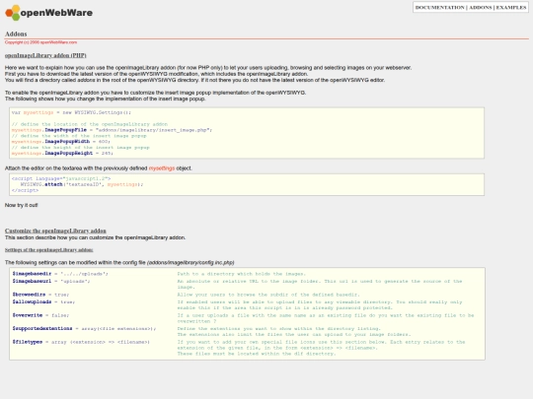Click the closing script tag line

[x=25, y=190]
